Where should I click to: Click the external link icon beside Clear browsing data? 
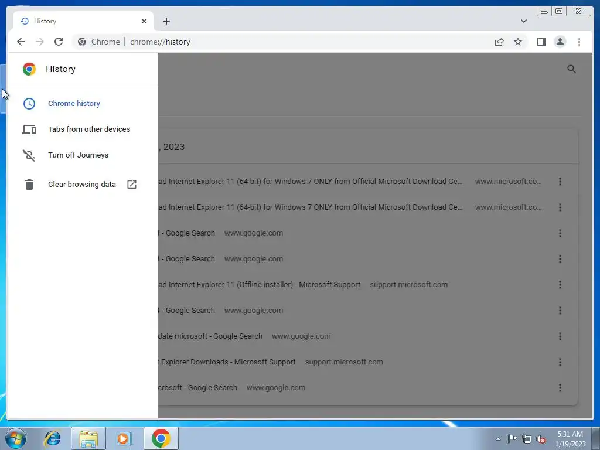[x=132, y=185]
